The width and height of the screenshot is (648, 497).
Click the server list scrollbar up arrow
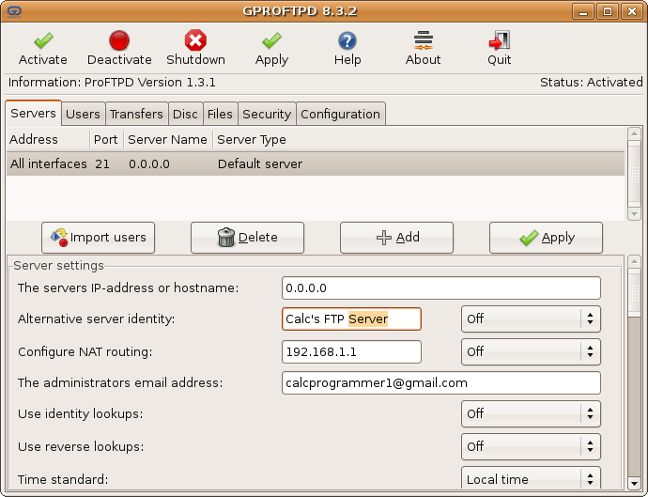coord(634,133)
